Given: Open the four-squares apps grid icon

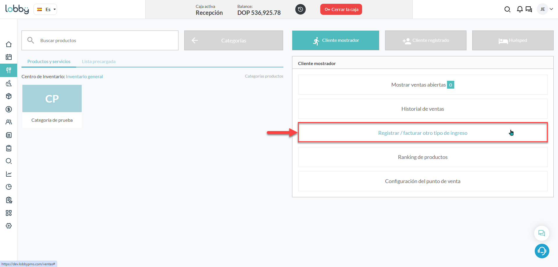Looking at the screenshot, I should coord(9,213).
